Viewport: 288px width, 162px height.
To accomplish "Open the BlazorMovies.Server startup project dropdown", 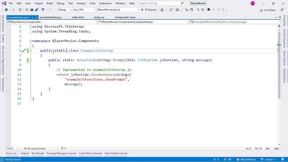I will coord(118,10).
